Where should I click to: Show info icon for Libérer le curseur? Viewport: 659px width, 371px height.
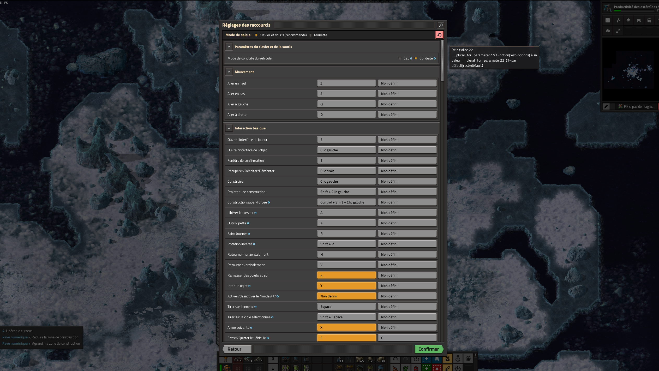click(x=255, y=213)
